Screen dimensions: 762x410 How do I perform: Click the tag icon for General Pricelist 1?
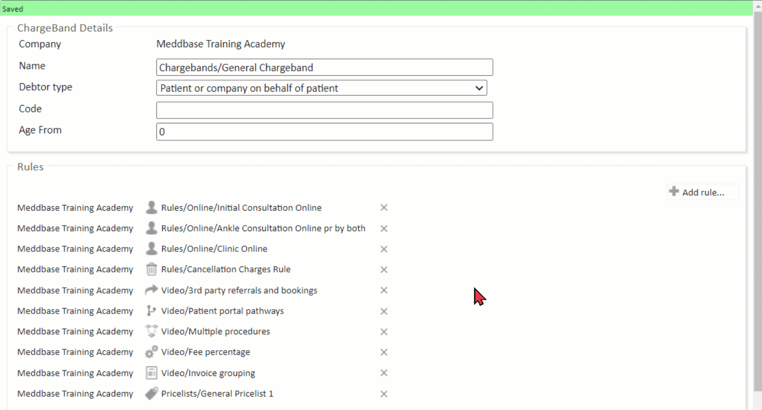pyautogui.click(x=151, y=393)
